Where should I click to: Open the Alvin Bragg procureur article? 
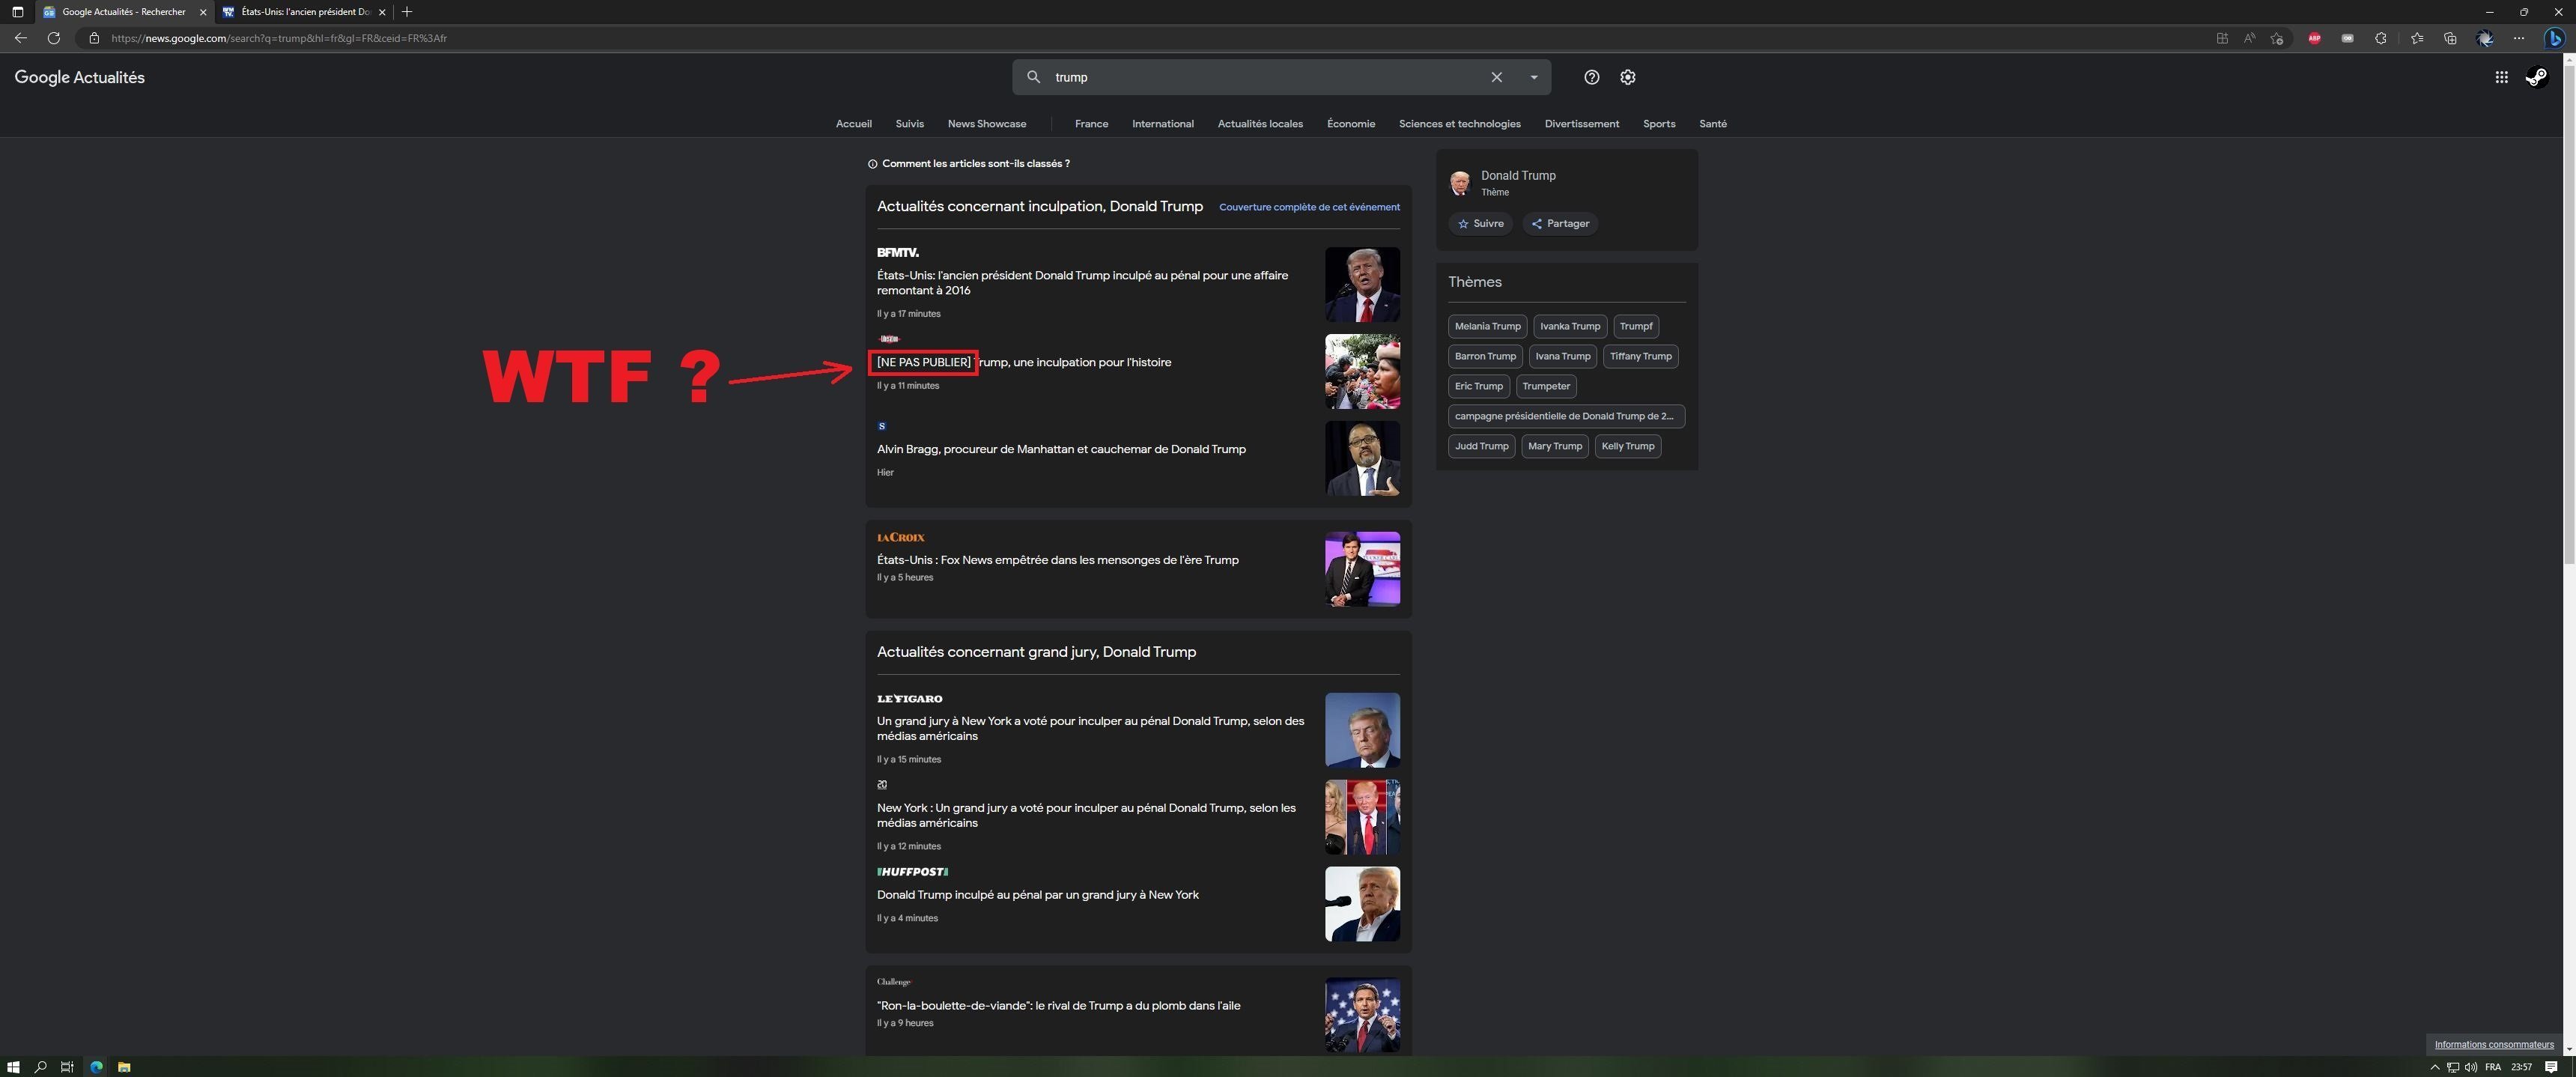click(1061, 449)
